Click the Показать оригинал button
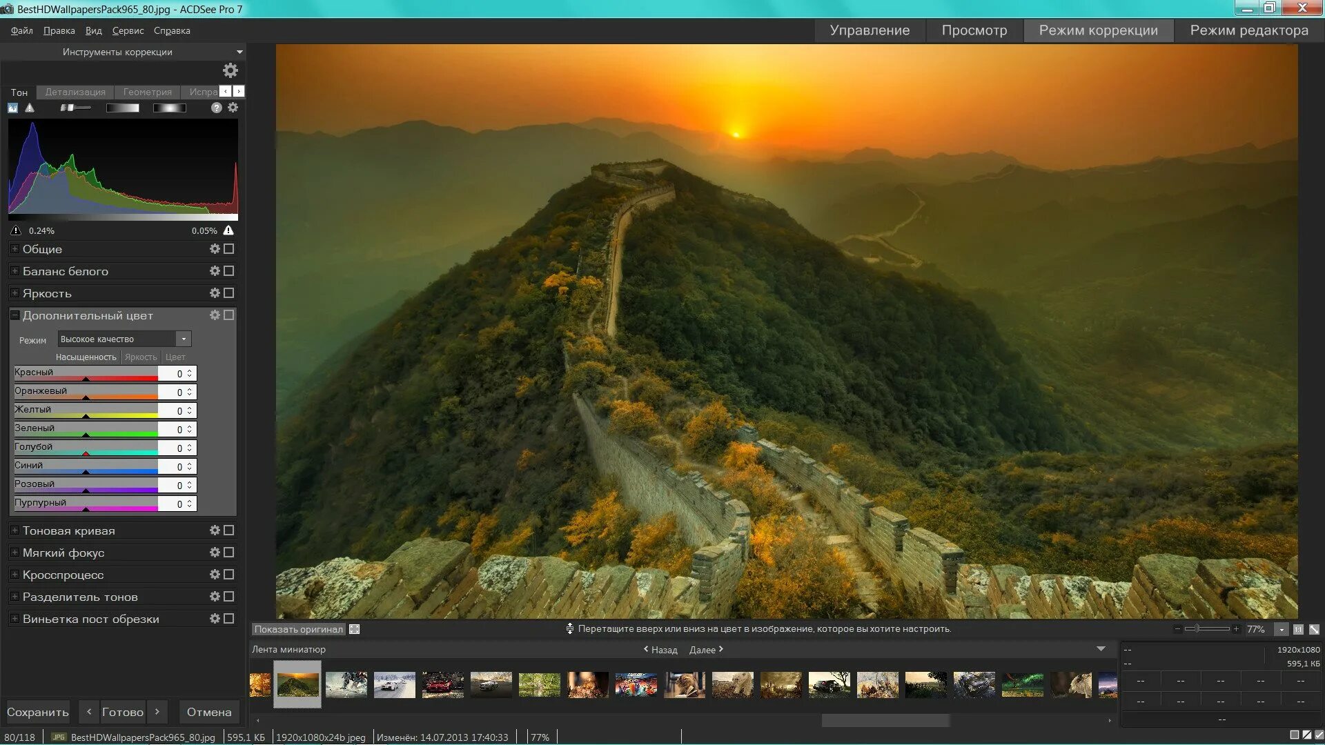This screenshot has width=1325, height=745. pyautogui.click(x=298, y=629)
